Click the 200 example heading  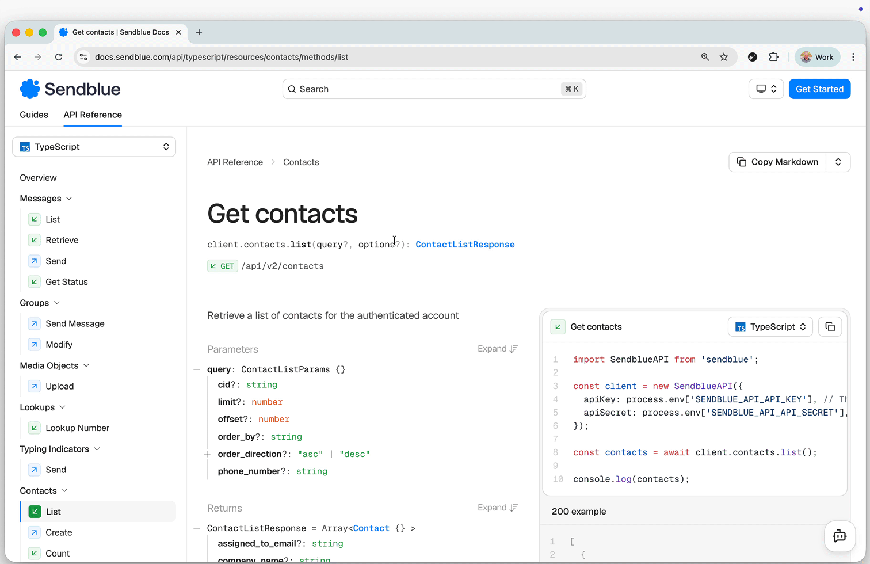[579, 512]
